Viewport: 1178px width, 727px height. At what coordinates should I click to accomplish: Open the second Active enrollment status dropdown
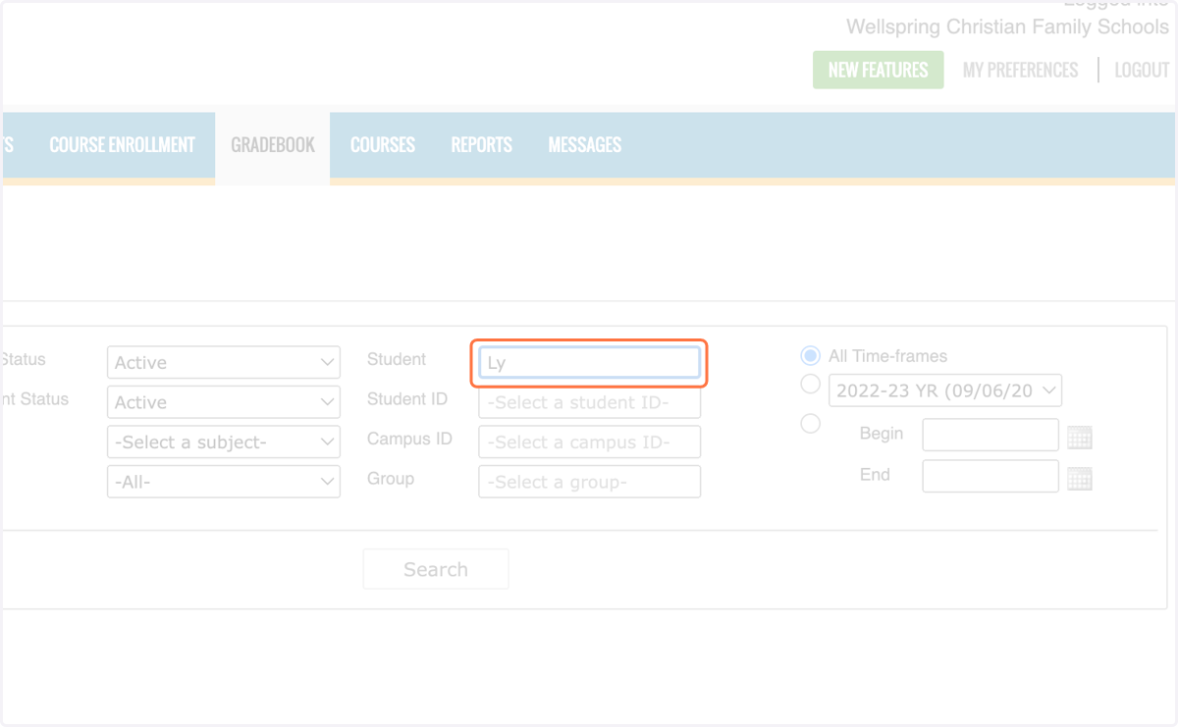[224, 402]
